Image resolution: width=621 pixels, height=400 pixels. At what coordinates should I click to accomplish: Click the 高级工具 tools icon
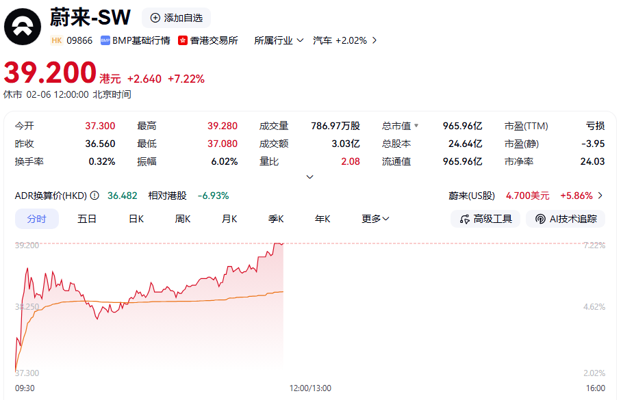[x=466, y=219]
